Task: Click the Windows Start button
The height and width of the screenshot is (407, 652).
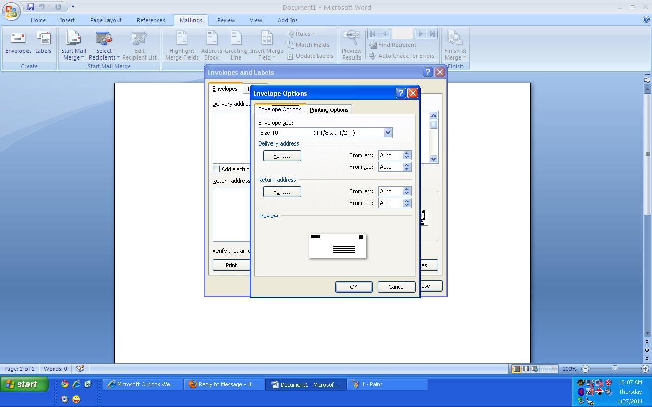Action: [x=24, y=384]
